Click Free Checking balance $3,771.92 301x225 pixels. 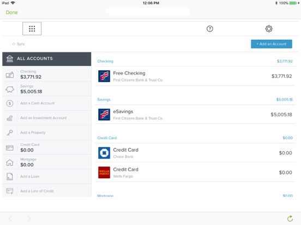click(281, 76)
